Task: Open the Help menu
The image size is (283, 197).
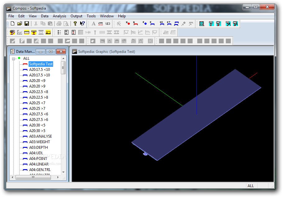Action: click(122, 16)
